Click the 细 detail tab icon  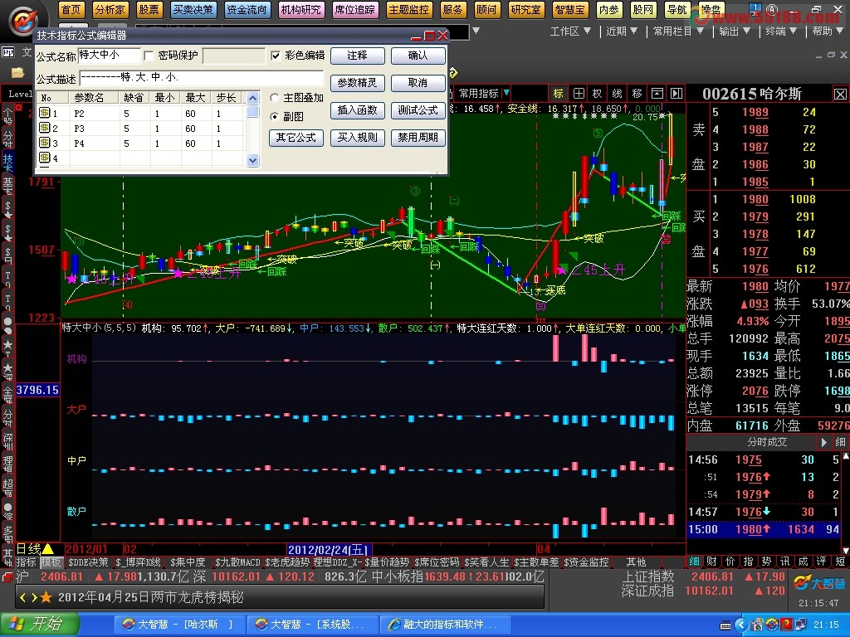pos(694,562)
